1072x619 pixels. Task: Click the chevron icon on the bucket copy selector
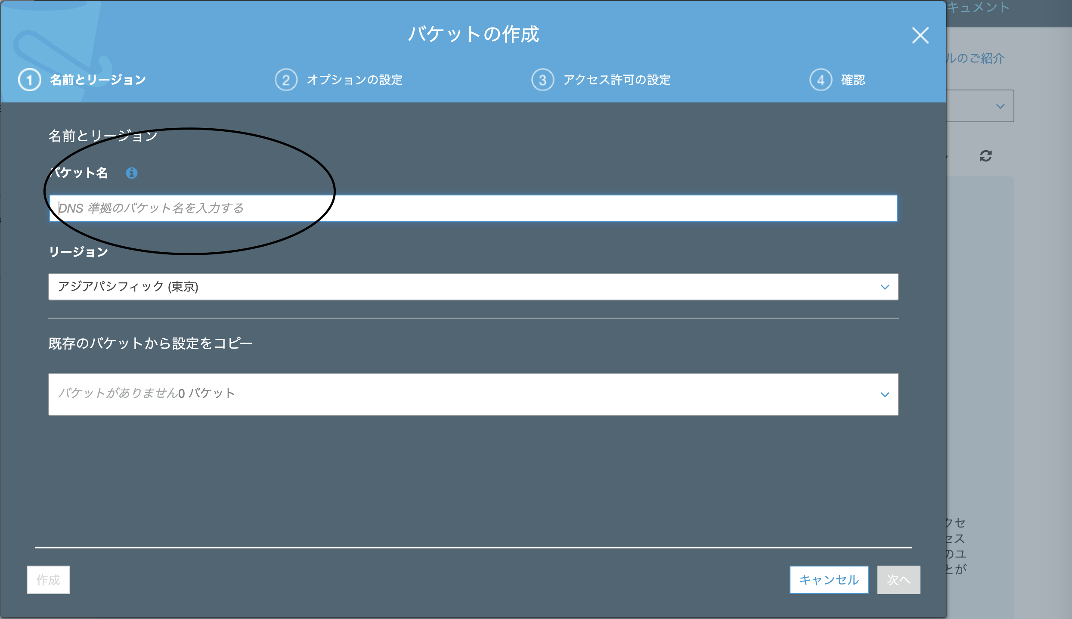pos(885,394)
